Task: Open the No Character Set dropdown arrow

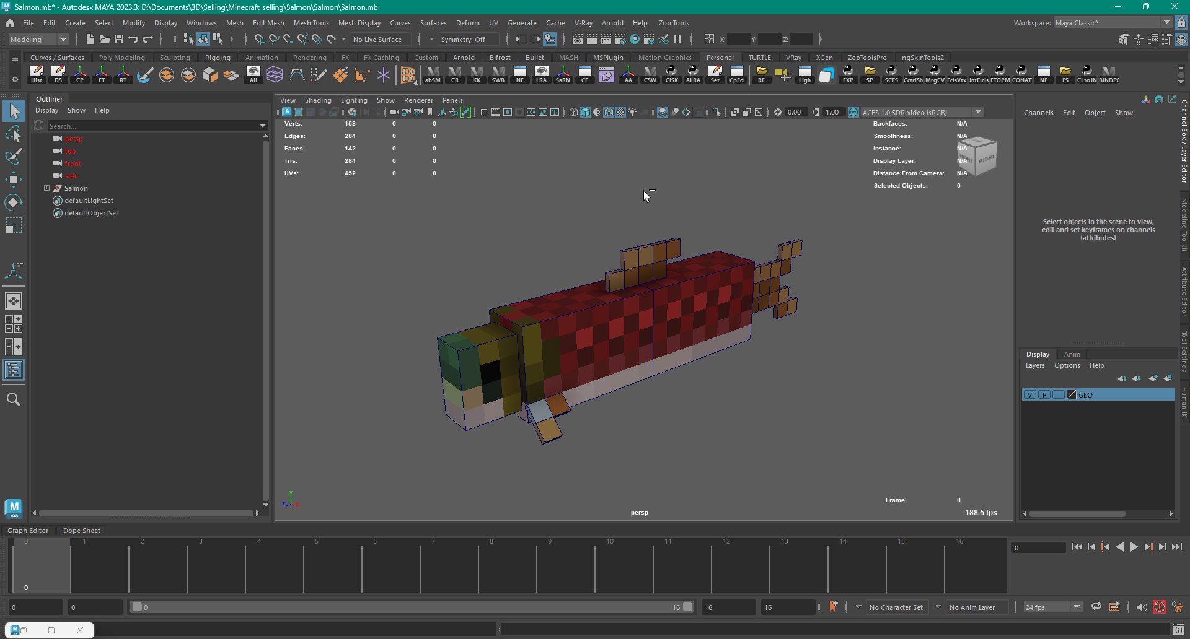Action: coord(858,607)
